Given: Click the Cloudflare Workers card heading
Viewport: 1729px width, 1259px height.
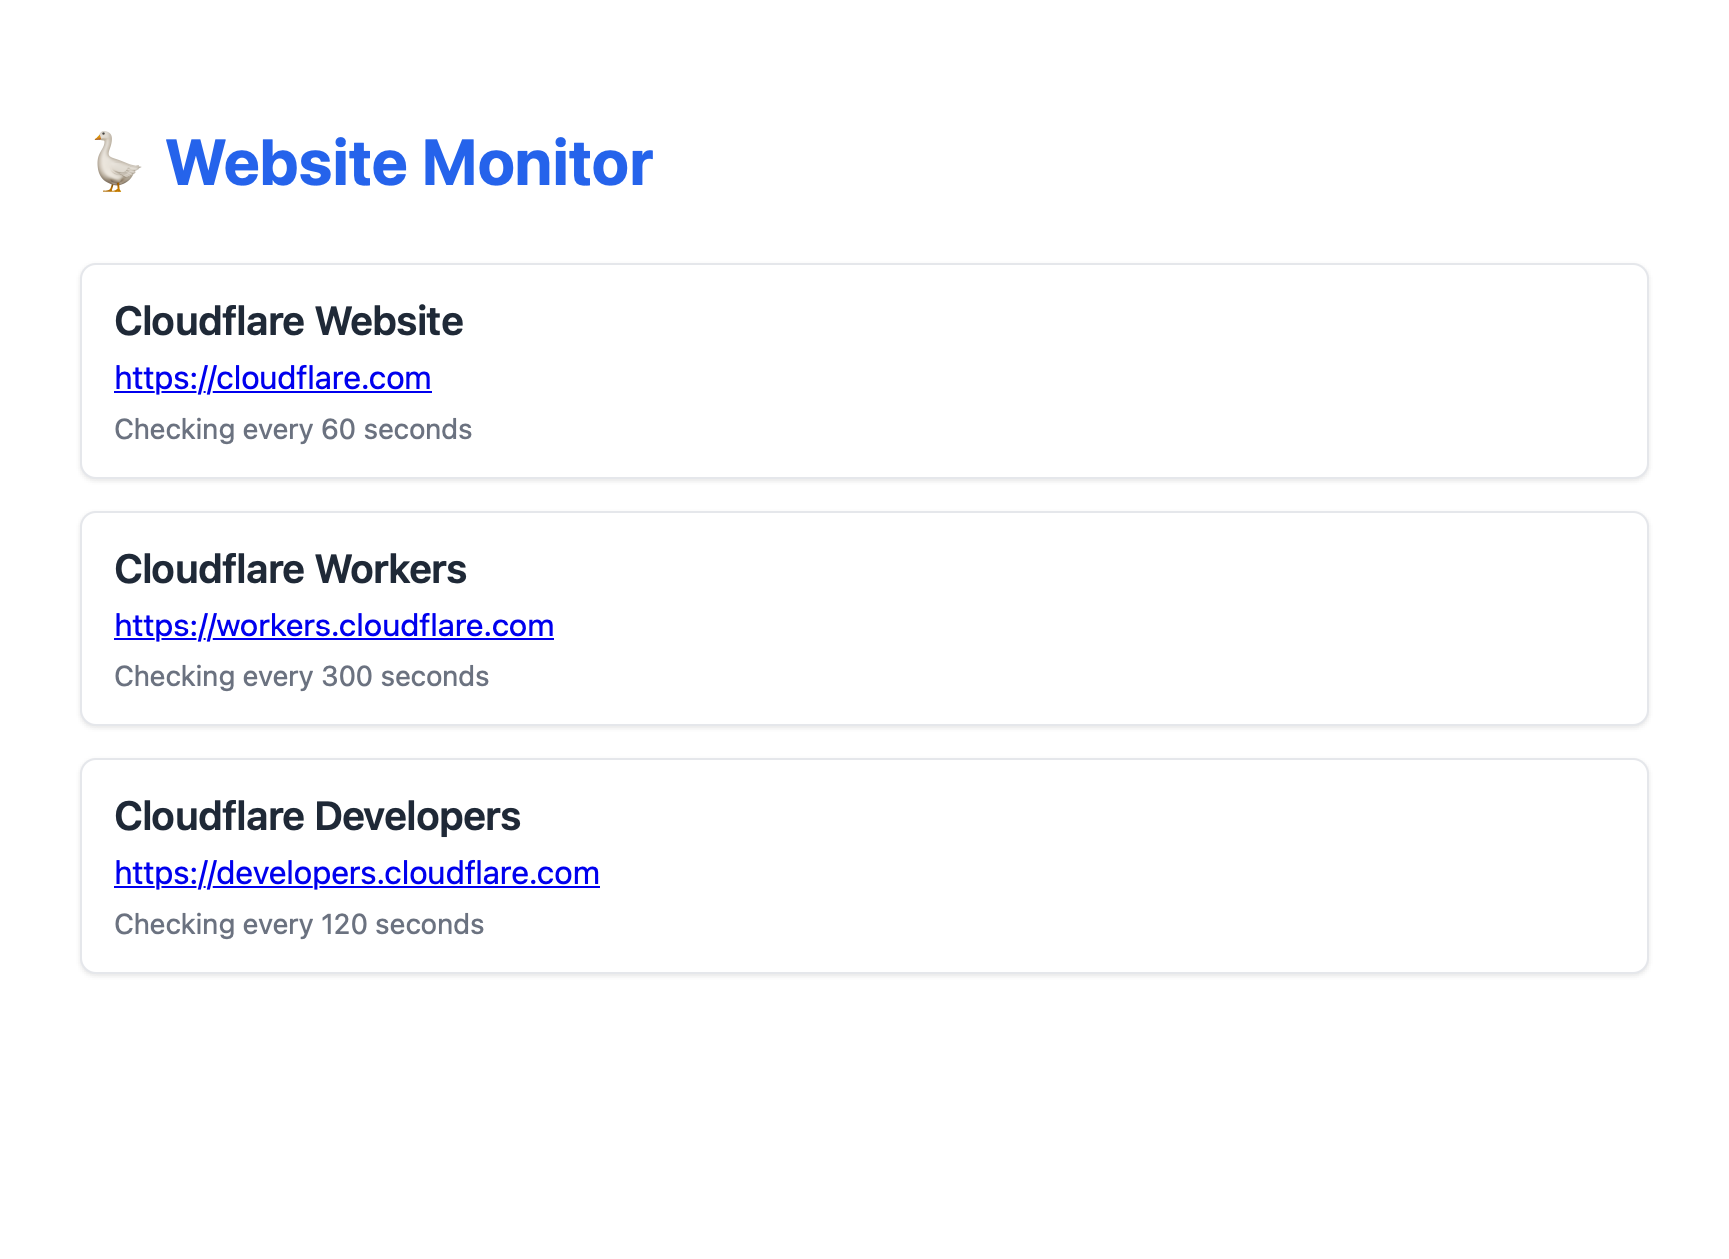Looking at the screenshot, I should click(x=291, y=569).
